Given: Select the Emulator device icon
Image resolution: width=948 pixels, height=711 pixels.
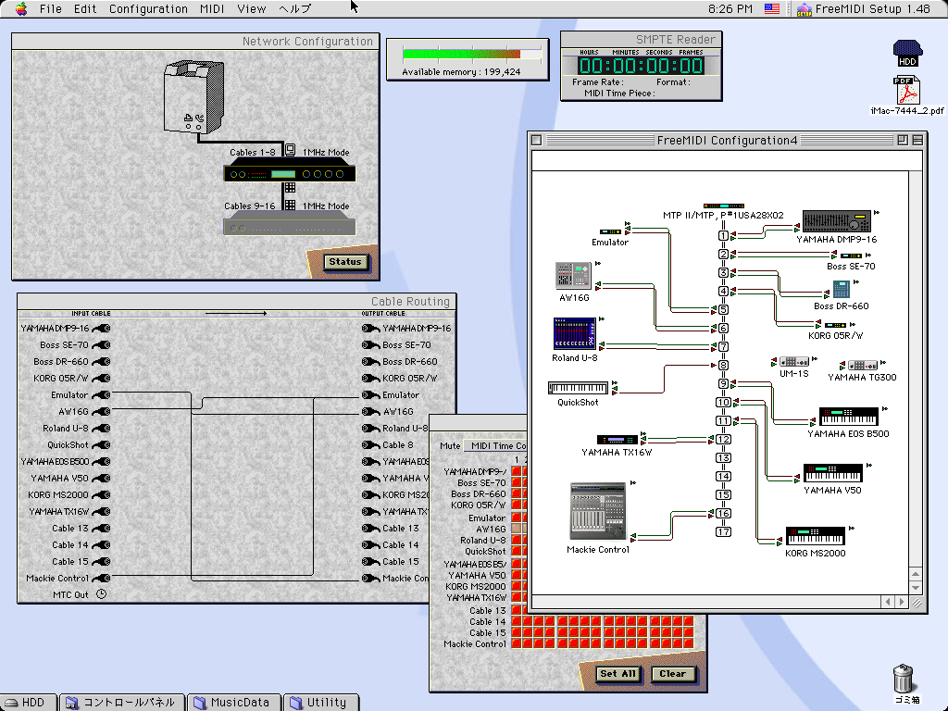Looking at the screenshot, I should tap(610, 231).
